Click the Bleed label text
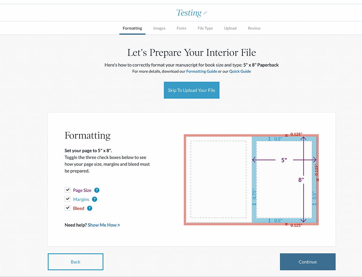Screen dimensions: 362x277 tap(78, 208)
